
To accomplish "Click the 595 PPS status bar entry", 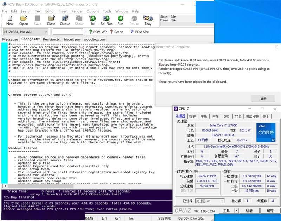I will pos(164,219).
